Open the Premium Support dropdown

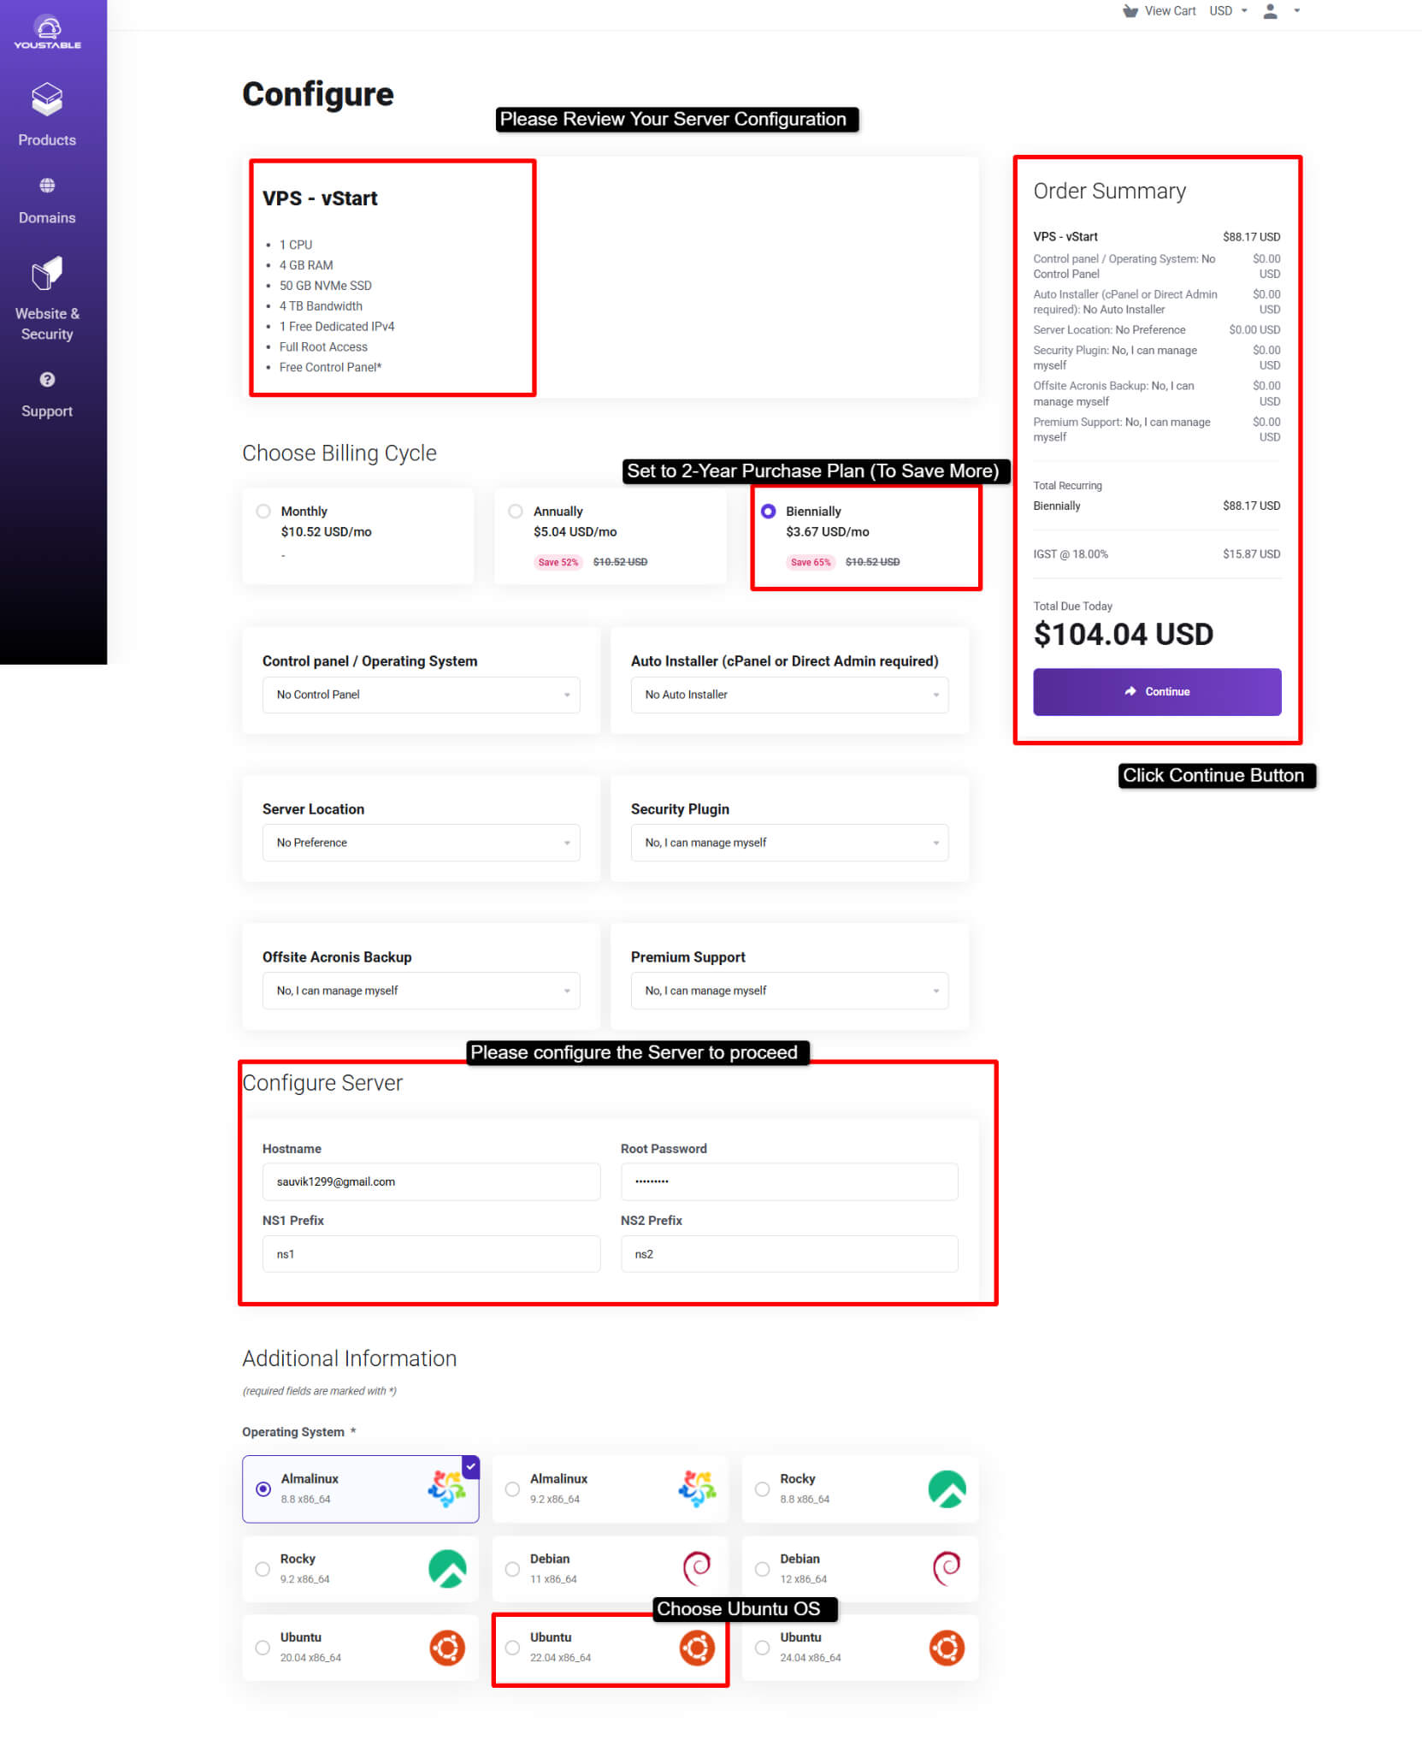click(789, 991)
